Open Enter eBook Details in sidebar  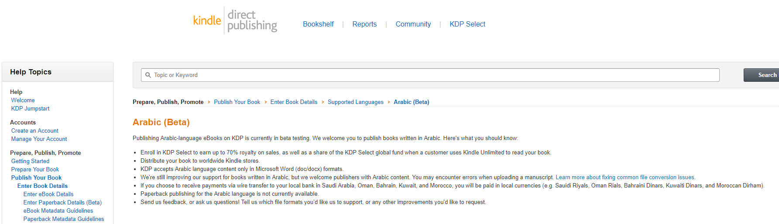pyautogui.click(x=48, y=194)
